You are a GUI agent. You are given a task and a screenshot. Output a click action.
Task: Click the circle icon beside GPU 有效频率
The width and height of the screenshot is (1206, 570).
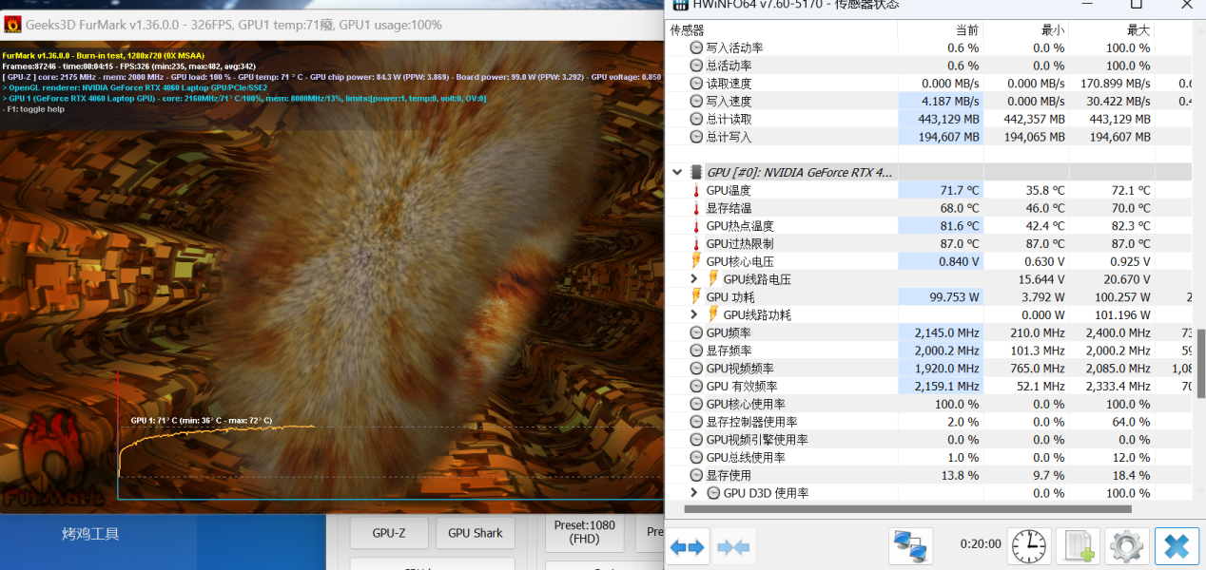click(x=696, y=386)
